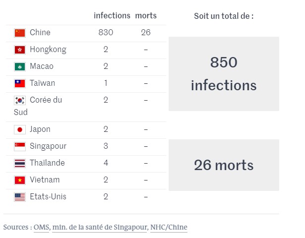The image size is (305, 238).
Task: Click the China flag icon
Action: [x=19, y=33]
